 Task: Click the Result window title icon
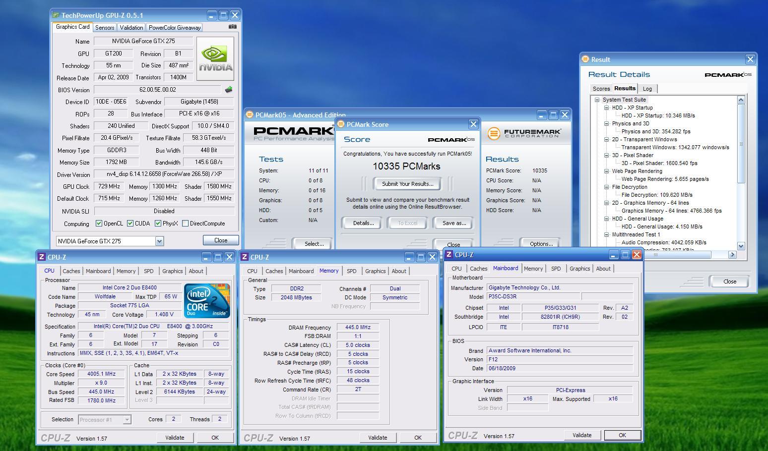coord(585,59)
